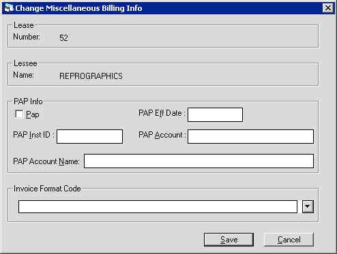Save the billing info changes
This screenshot has height=254, width=337.
(x=229, y=240)
